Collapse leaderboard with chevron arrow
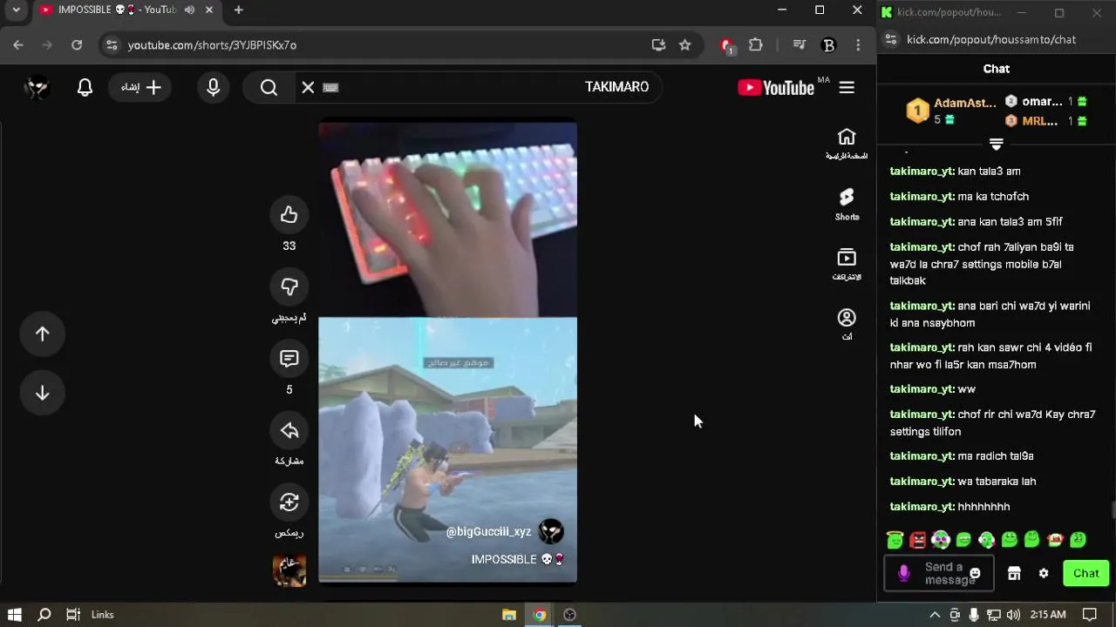The width and height of the screenshot is (1116, 627). pos(997,145)
